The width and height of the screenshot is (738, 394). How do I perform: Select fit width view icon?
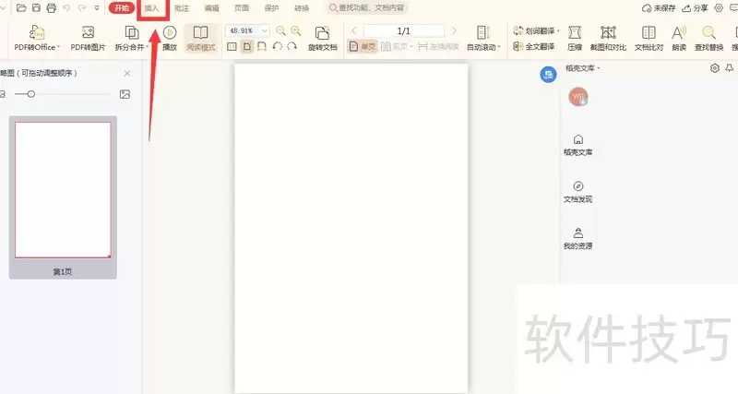pyautogui.click(x=262, y=47)
